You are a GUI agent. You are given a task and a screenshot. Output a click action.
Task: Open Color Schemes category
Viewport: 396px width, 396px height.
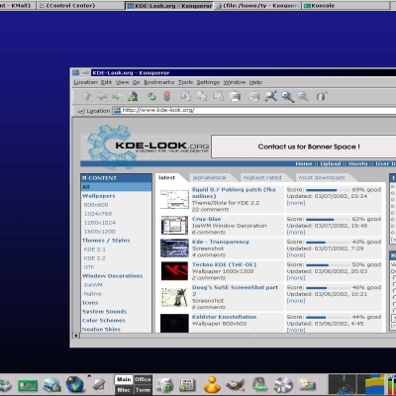tap(104, 321)
